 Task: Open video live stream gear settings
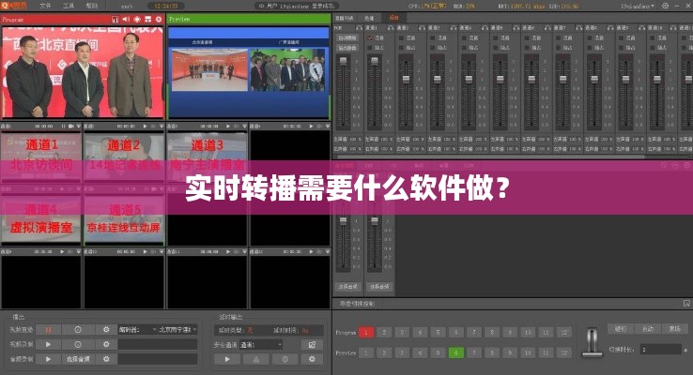click(x=106, y=330)
